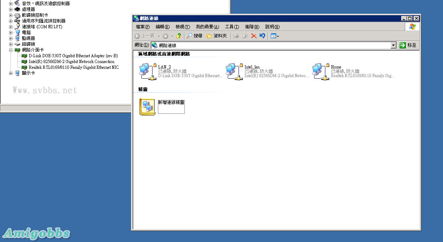Open the Views dropdown in the toolbar

(x=275, y=36)
